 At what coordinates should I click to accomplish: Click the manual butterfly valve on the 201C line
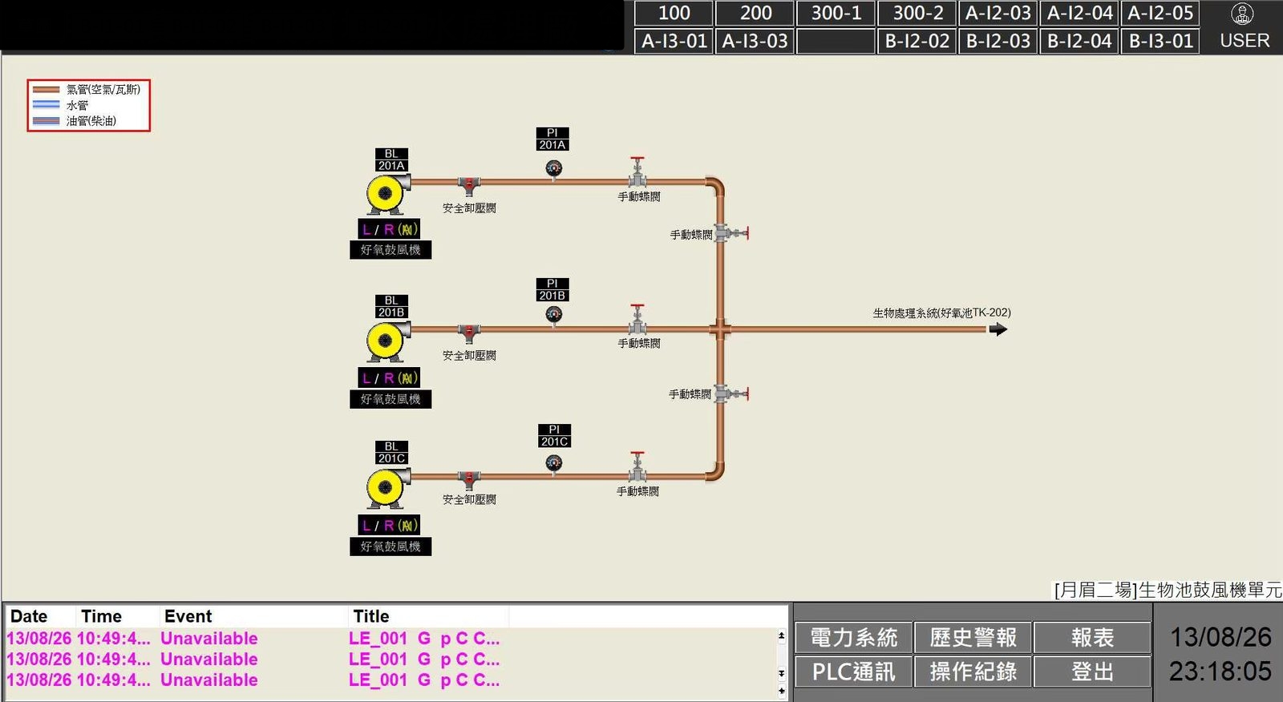click(637, 467)
